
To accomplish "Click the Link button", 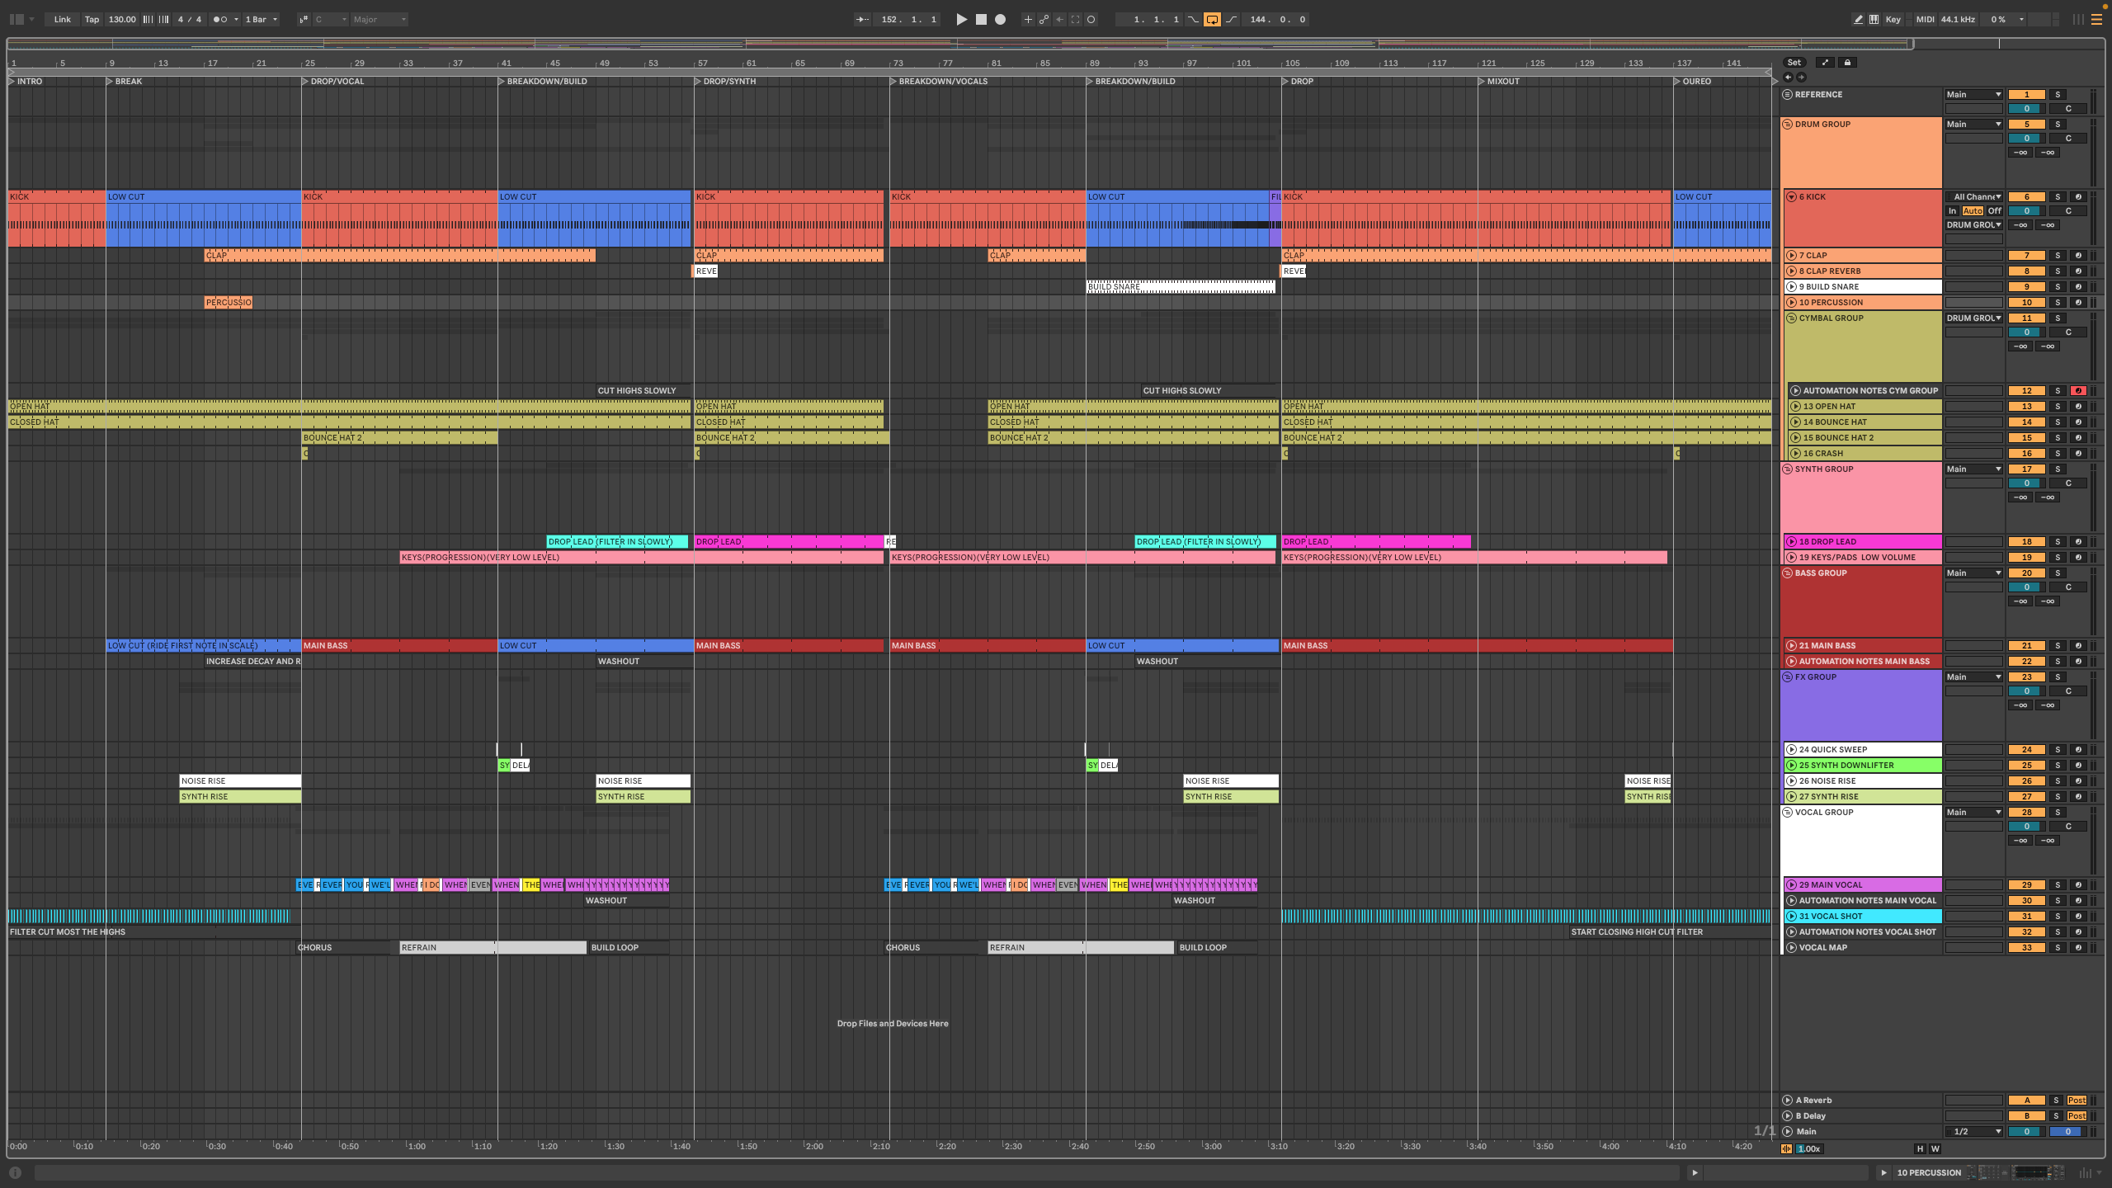I will [x=63, y=19].
